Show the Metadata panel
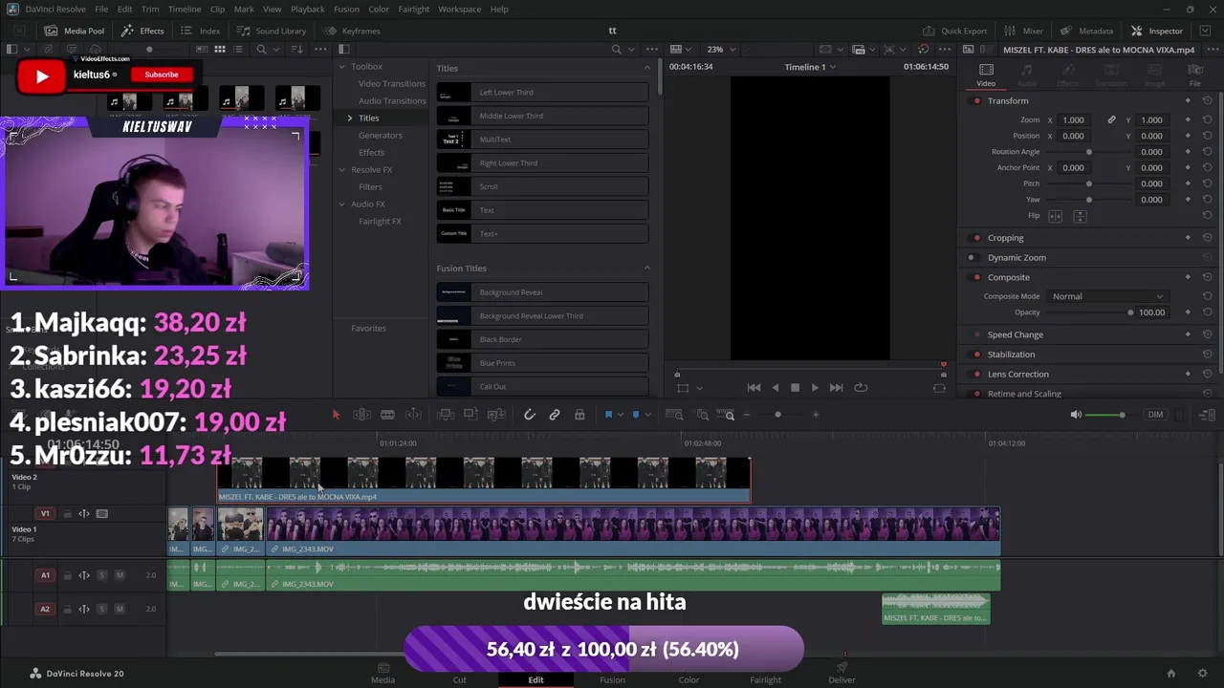 pyautogui.click(x=1086, y=31)
